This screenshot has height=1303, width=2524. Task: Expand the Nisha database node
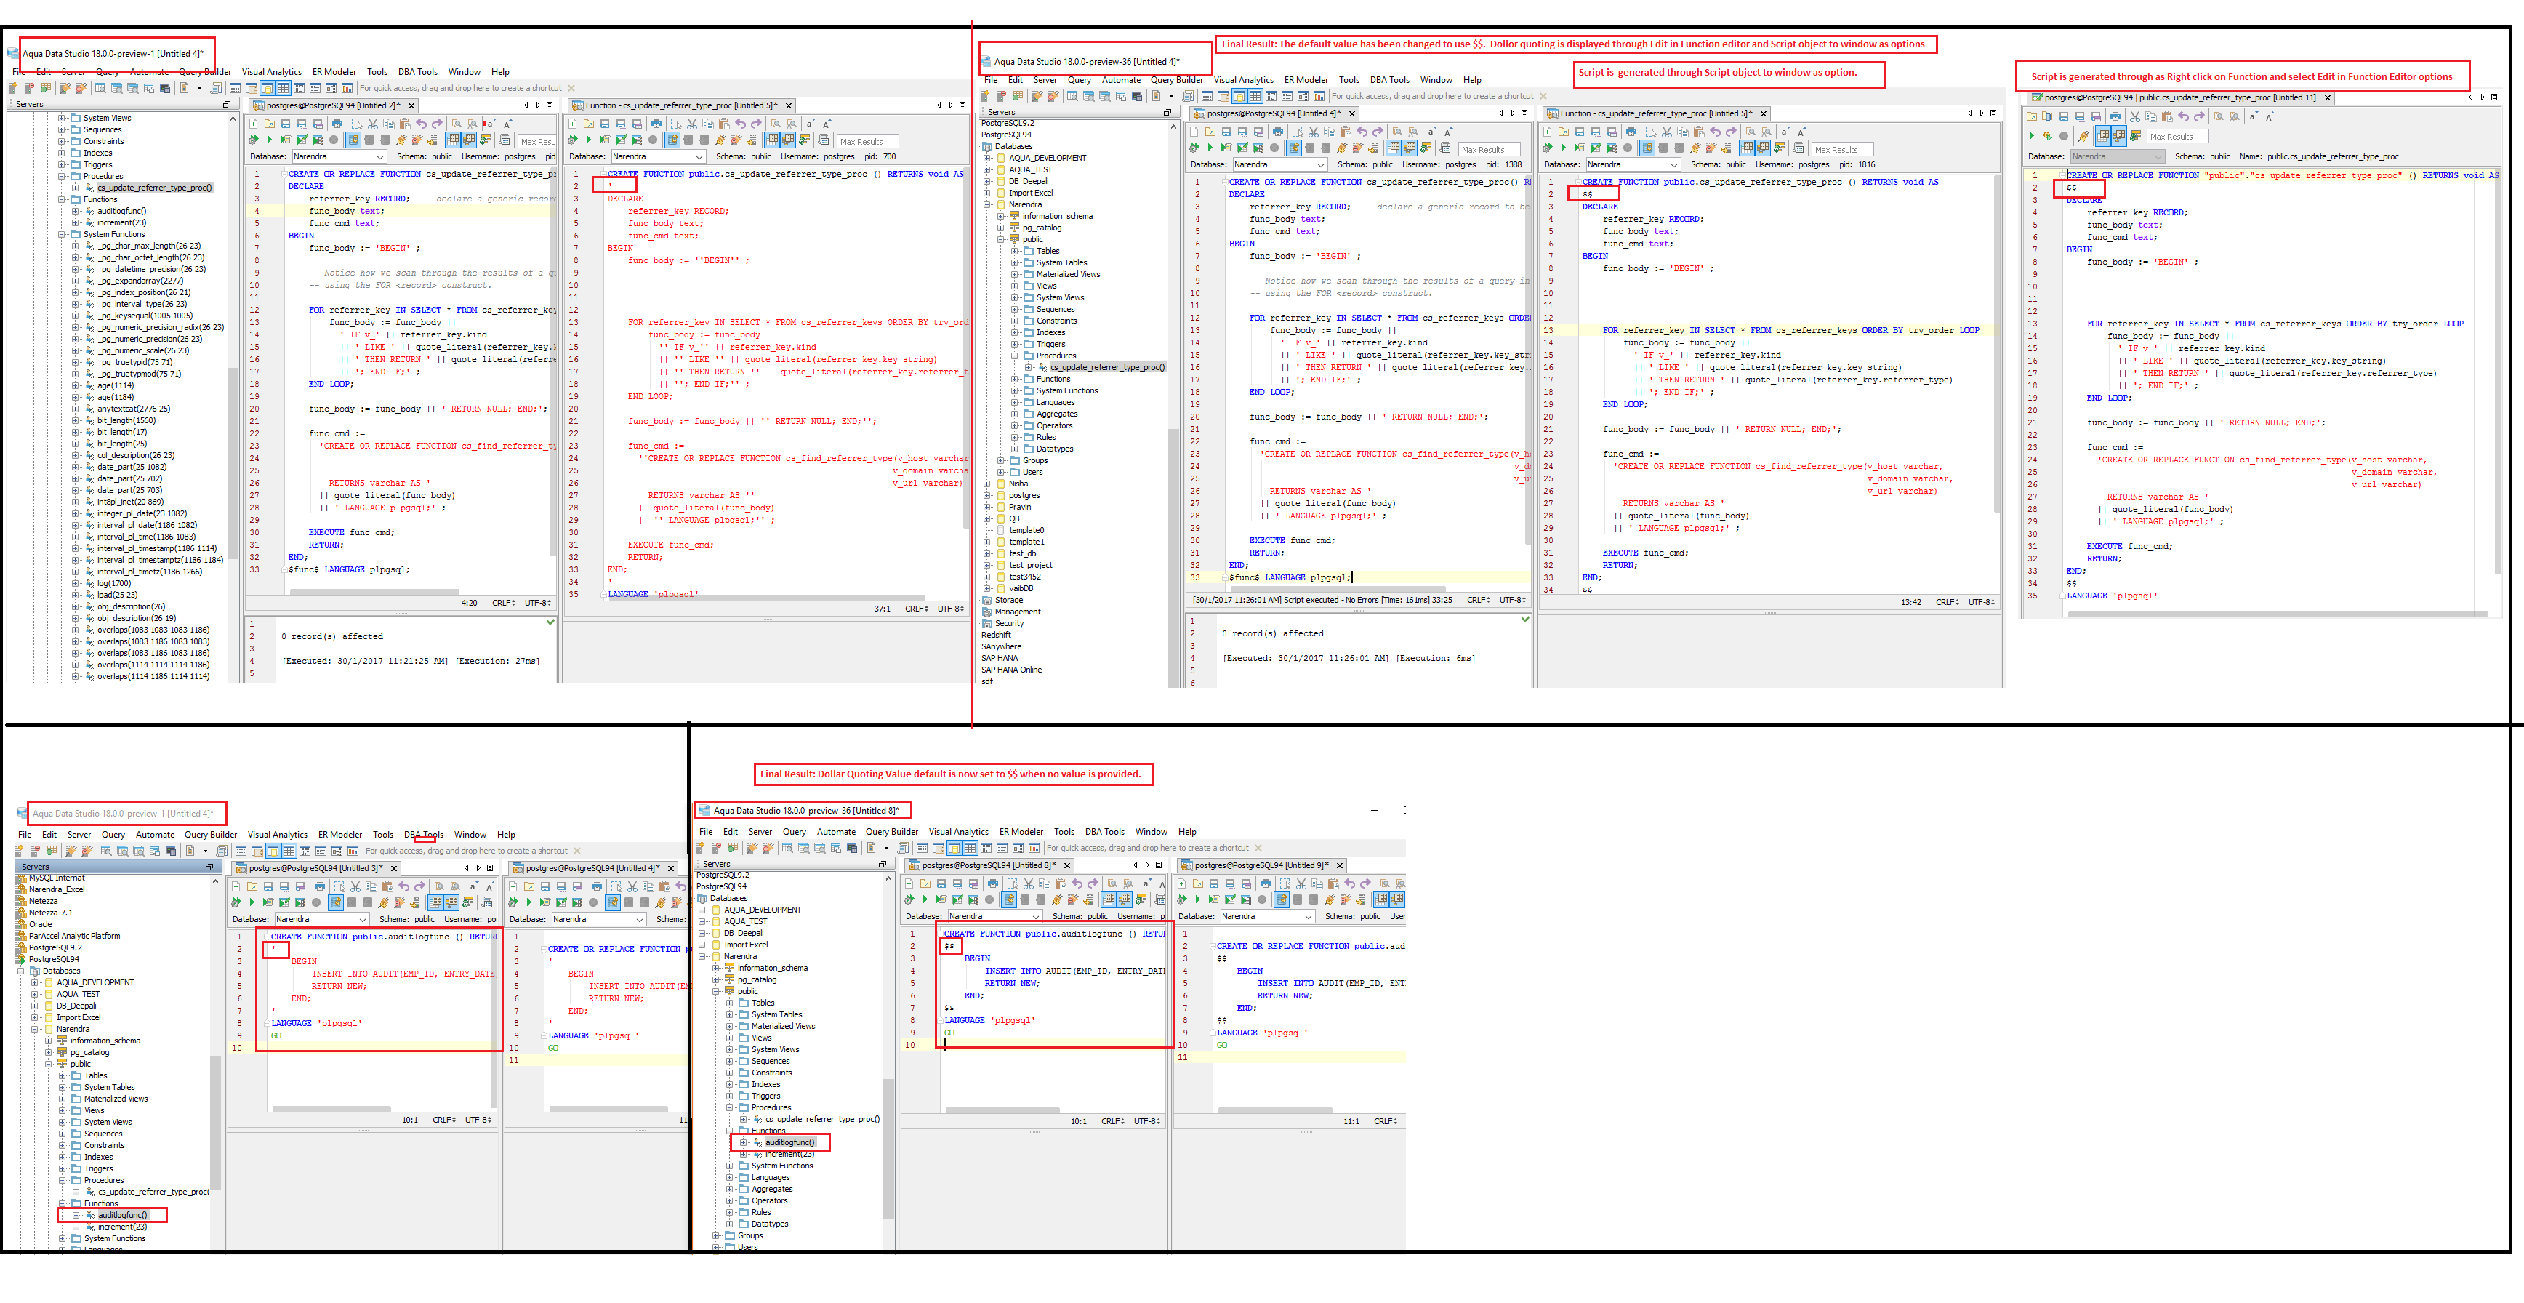[x=986, y=484]
